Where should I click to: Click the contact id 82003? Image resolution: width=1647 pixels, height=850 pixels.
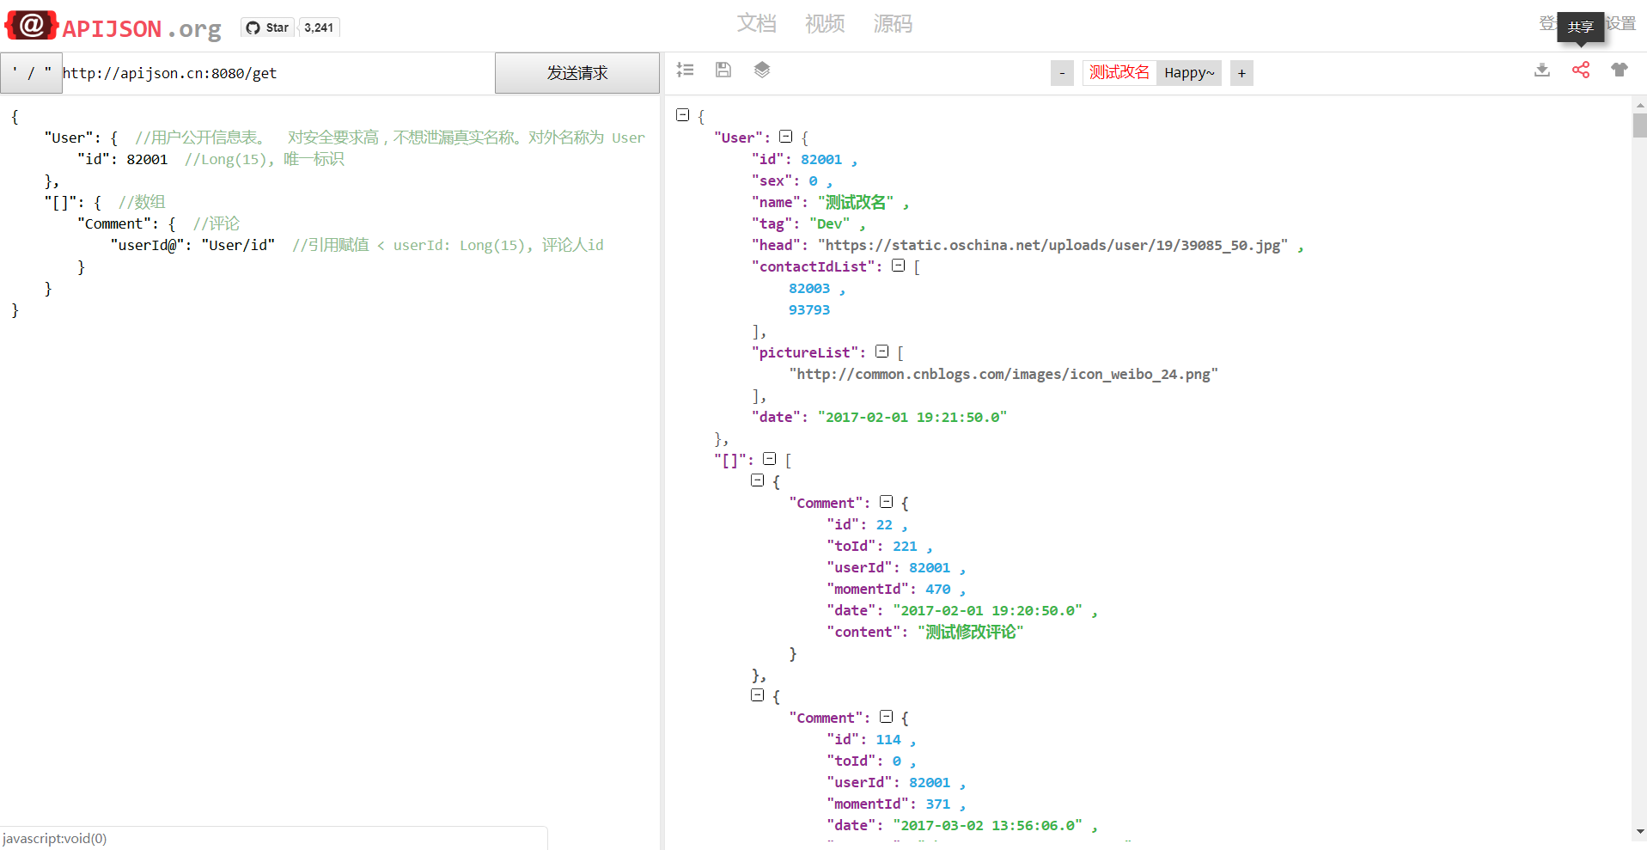click(809, 289)
